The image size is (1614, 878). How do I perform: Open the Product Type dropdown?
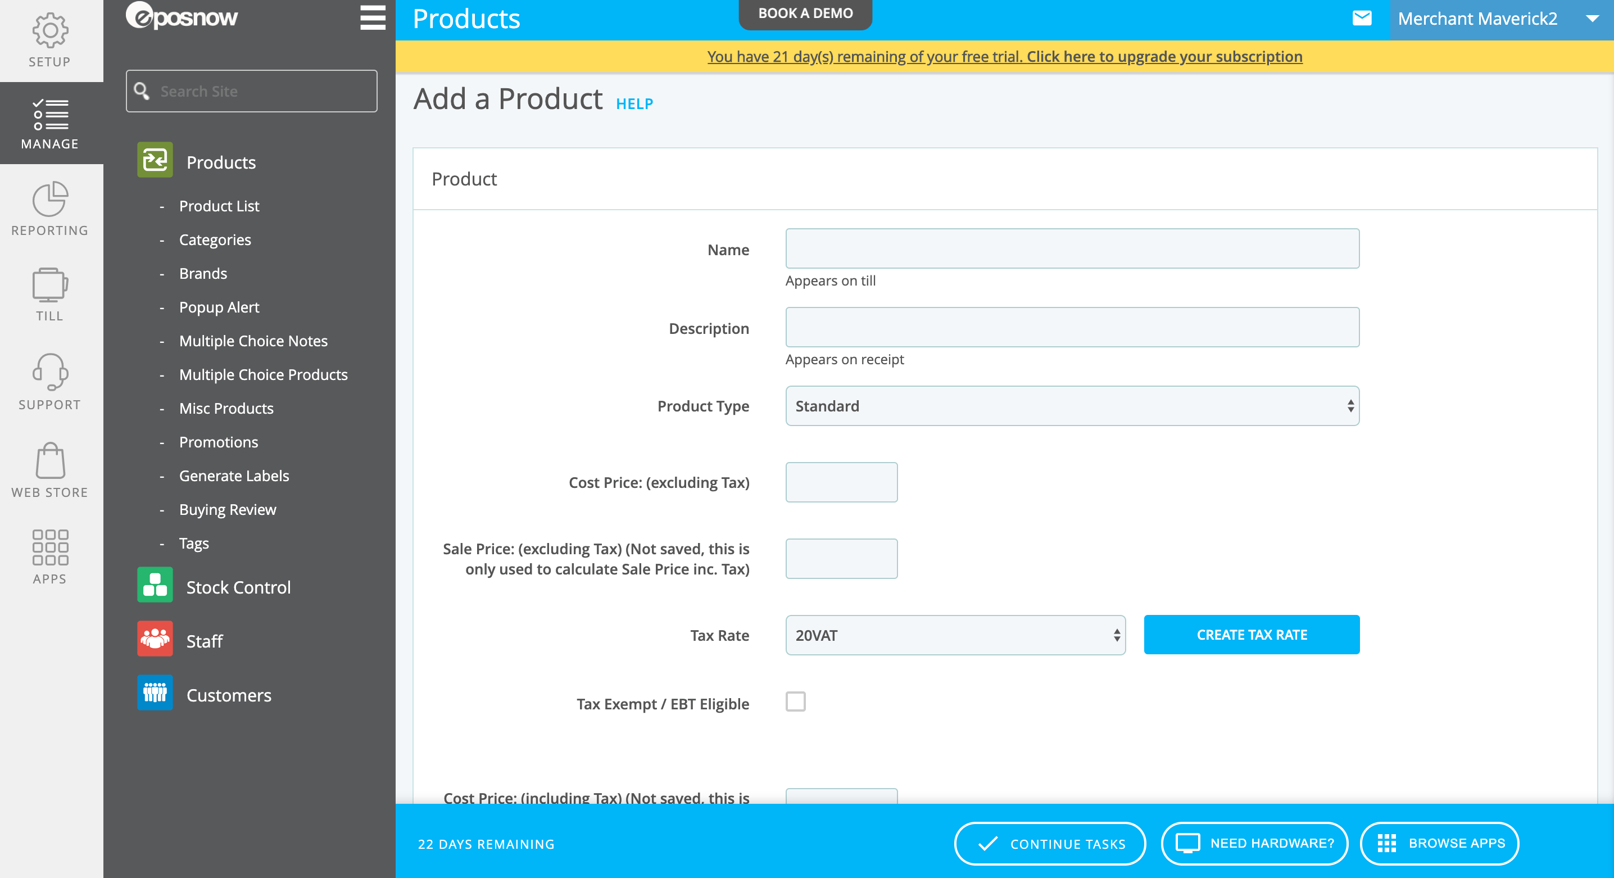coord(1071,405)
